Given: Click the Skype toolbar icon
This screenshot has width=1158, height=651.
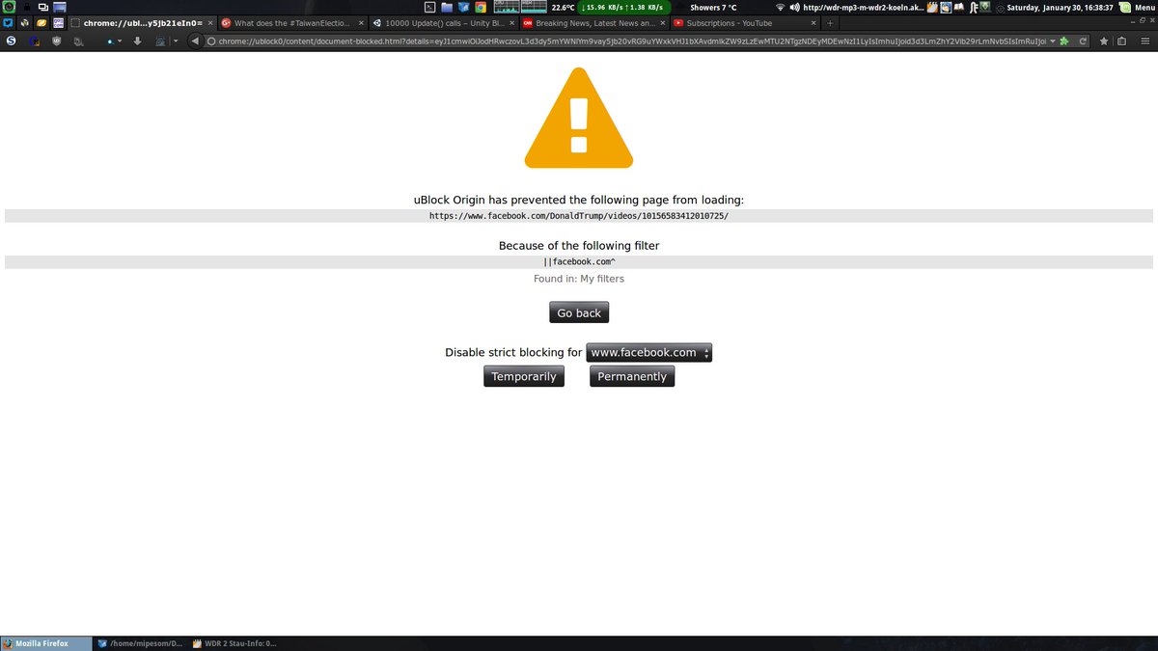Looking at the screenshot, I should click(11, 41).
